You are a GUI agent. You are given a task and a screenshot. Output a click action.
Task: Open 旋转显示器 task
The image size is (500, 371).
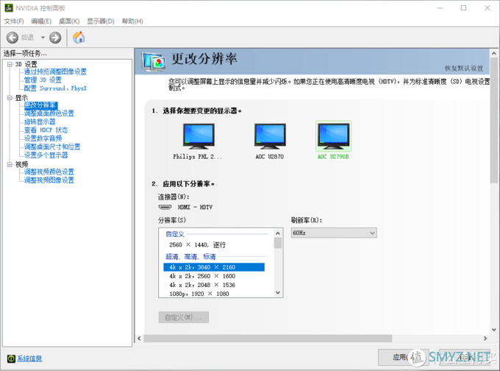[40, 121]
